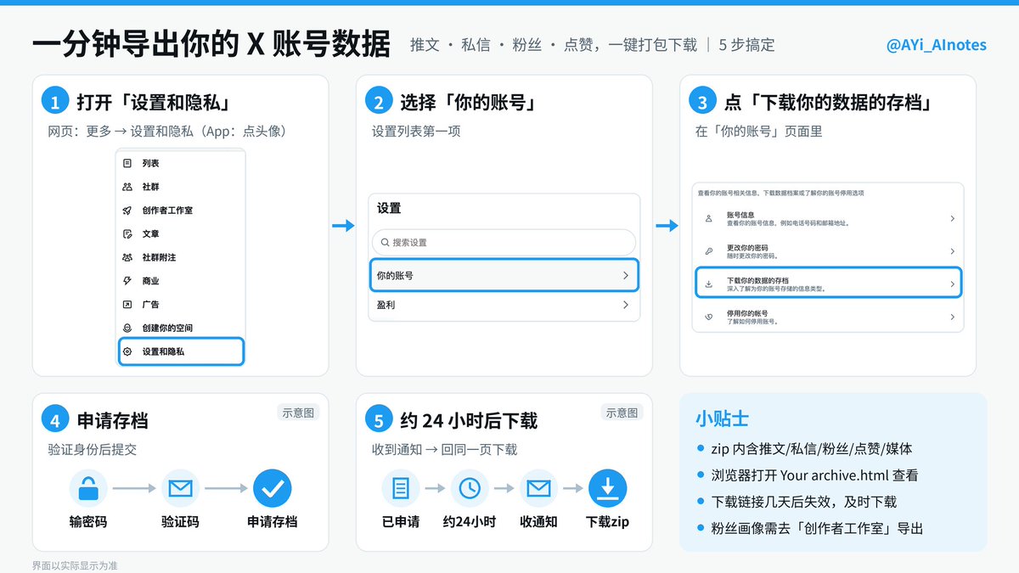This screenshot has width=1019, height=573.
Task: Click the 小贴士 heading
Action: pyautogui.click(x=722, y=419)
